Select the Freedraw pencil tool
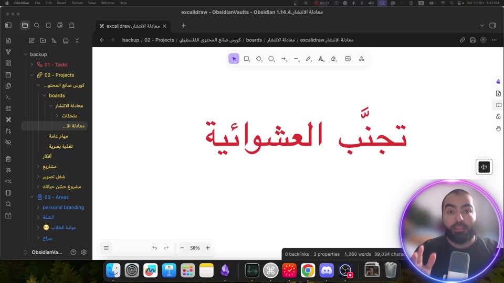The image size is (504, 283). click(309, 59)
